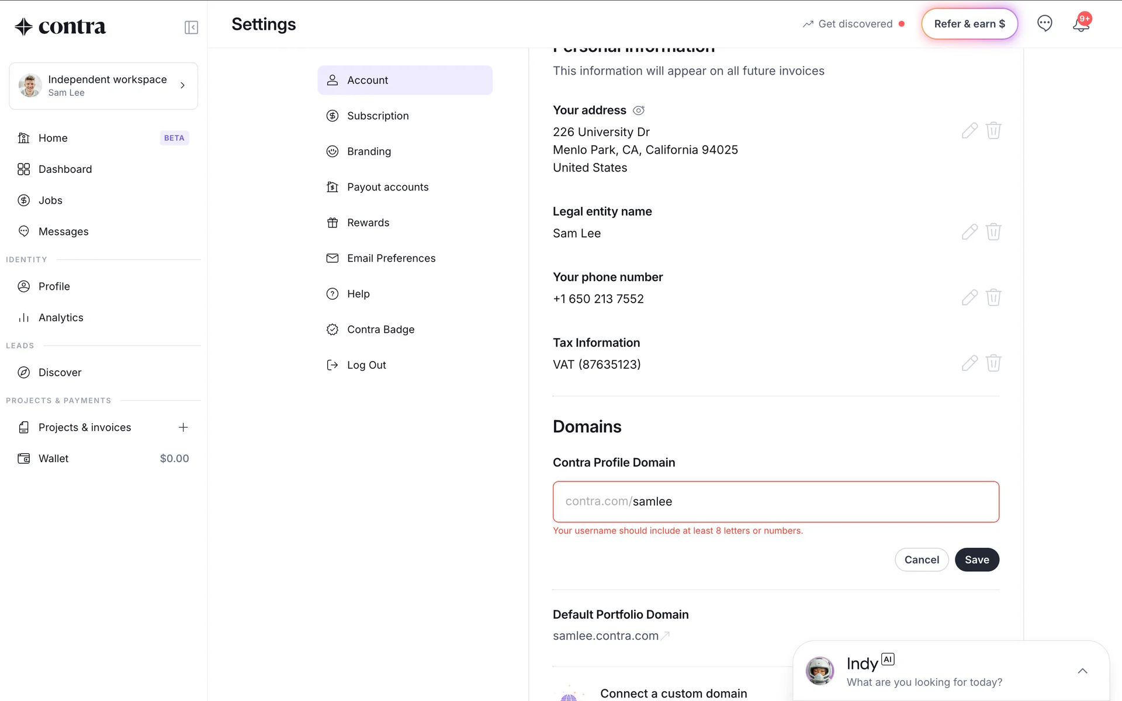Go to Payout accounts settings
Viewport: 1122px width, 701px height.
(387, 187)
